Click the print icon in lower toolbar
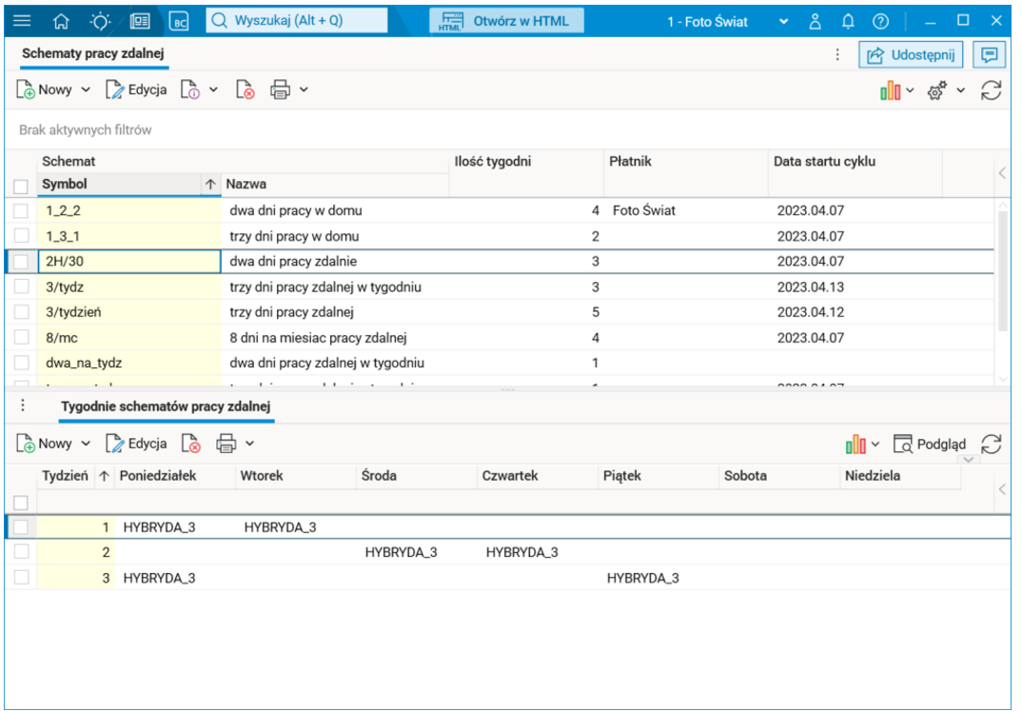 tap(226, 444)
